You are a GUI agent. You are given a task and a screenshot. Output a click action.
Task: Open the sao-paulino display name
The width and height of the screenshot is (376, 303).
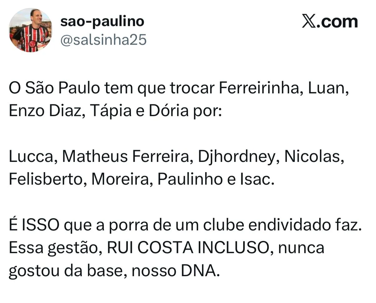coord(102,21)
